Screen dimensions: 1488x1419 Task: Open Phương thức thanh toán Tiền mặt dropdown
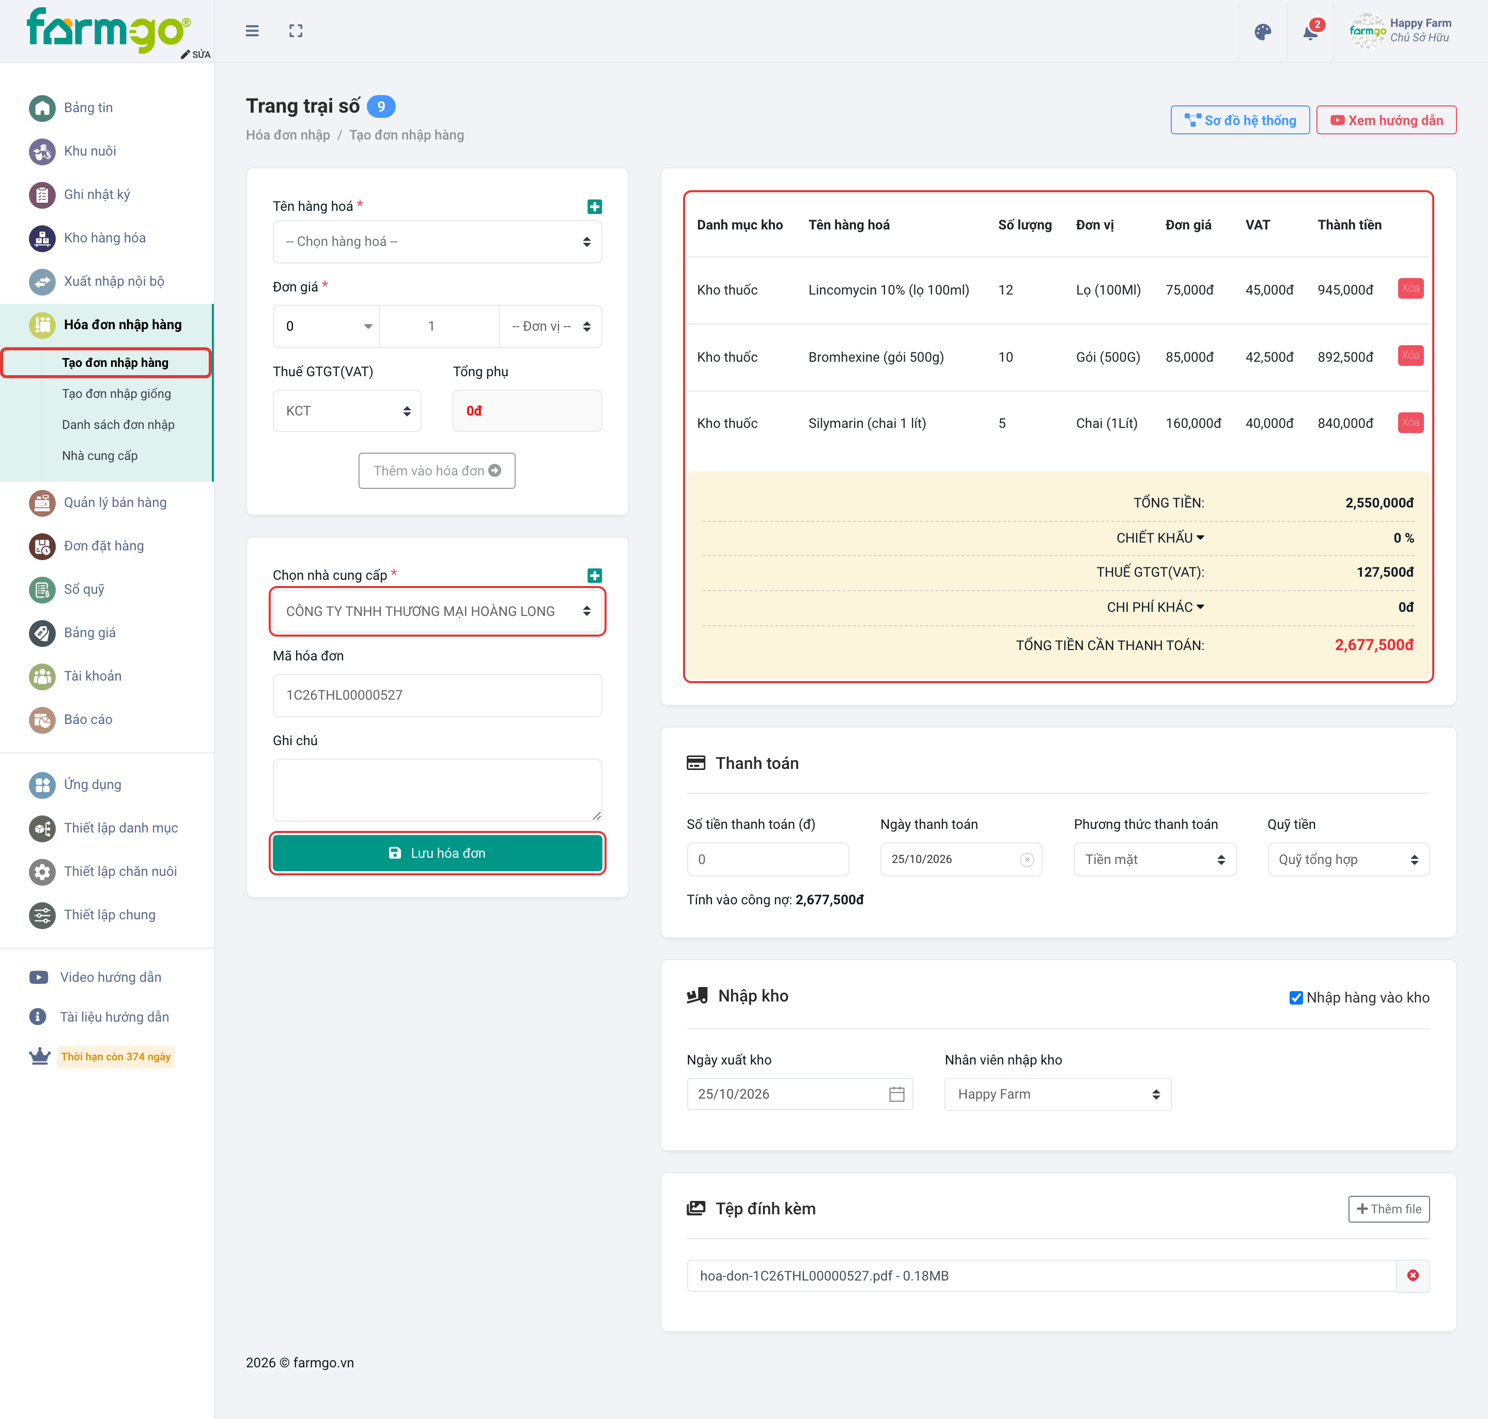[x=1155, y=859]
